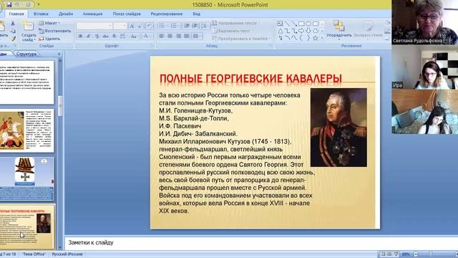Open the Вид ribbon tab
Image resolution: width=458 pixels, height=258 pixels.
(197, 14)
